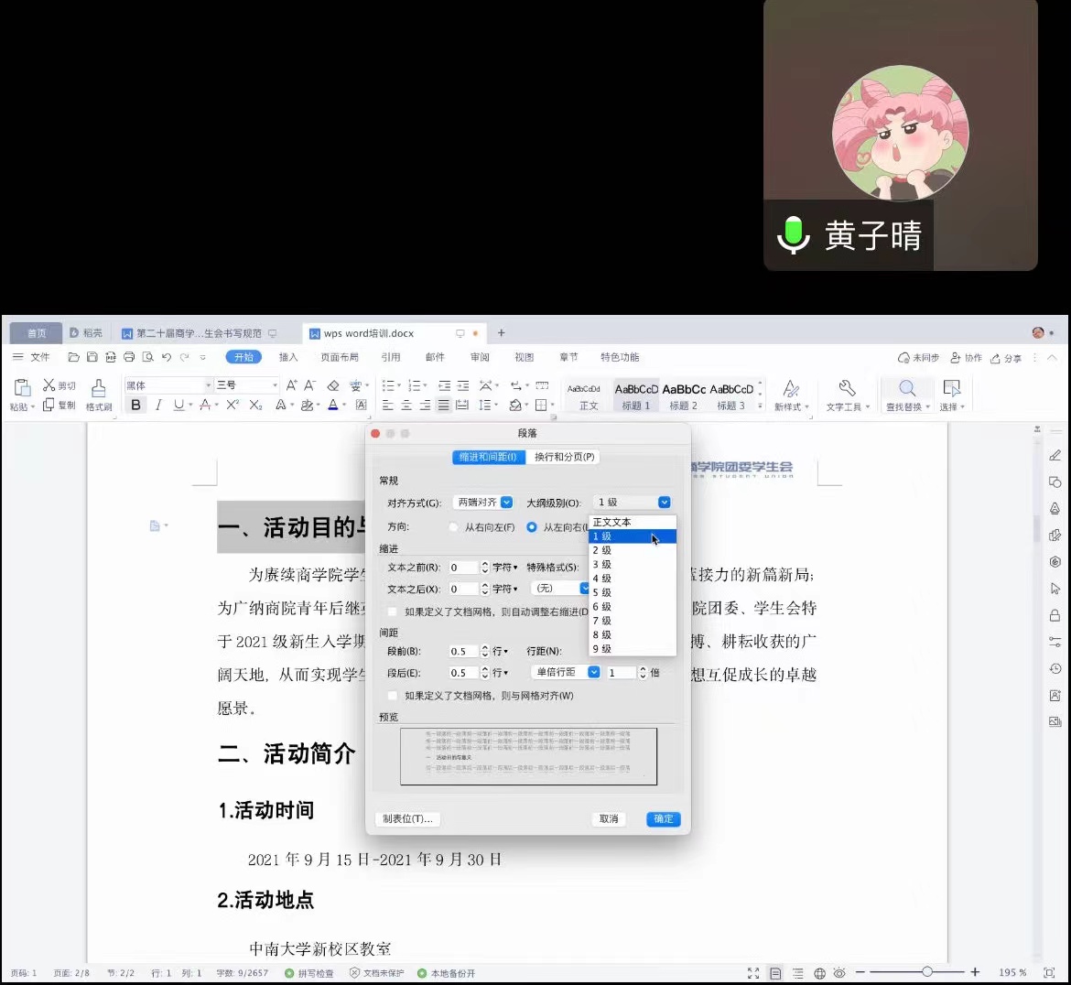Click the Cut (剪切) scissors icon
This screenshot has width=1071, height=985.
(49, 385)
